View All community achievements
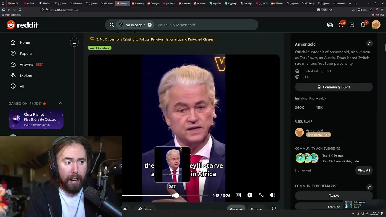 point(364,171)
